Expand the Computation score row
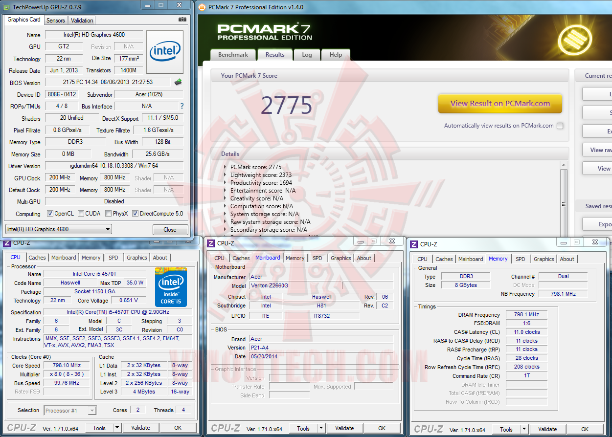 [x=225, y=206]
